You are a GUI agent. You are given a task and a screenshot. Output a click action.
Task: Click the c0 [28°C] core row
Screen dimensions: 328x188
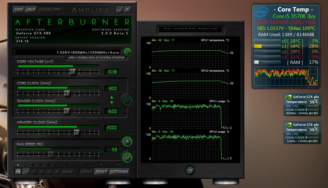(x=286, y=41)
